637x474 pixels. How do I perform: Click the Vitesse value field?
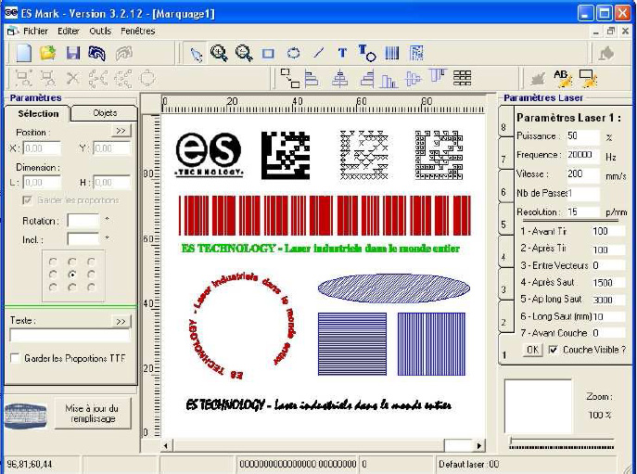582,174
